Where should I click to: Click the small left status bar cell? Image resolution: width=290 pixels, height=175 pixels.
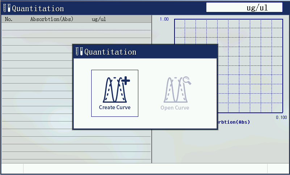click(12, 168)
